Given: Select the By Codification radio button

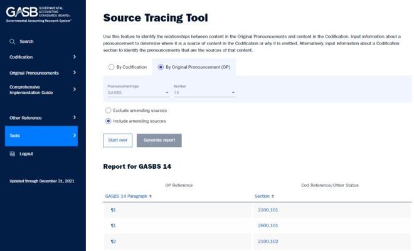Looking at the screenshot, I should tap(111, 67).
